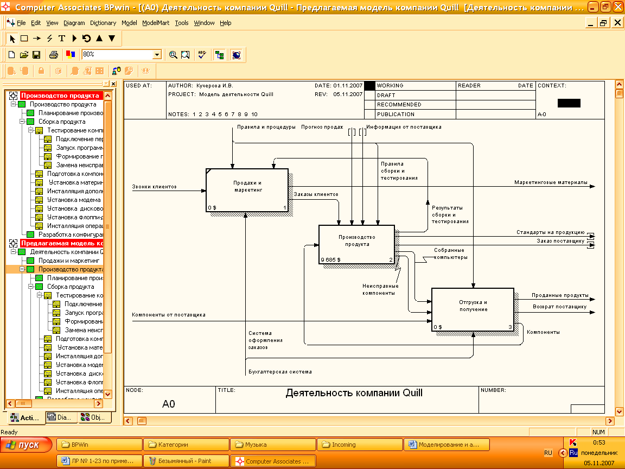Click the first ModelMart toolbar icon

tap(11, 71)
